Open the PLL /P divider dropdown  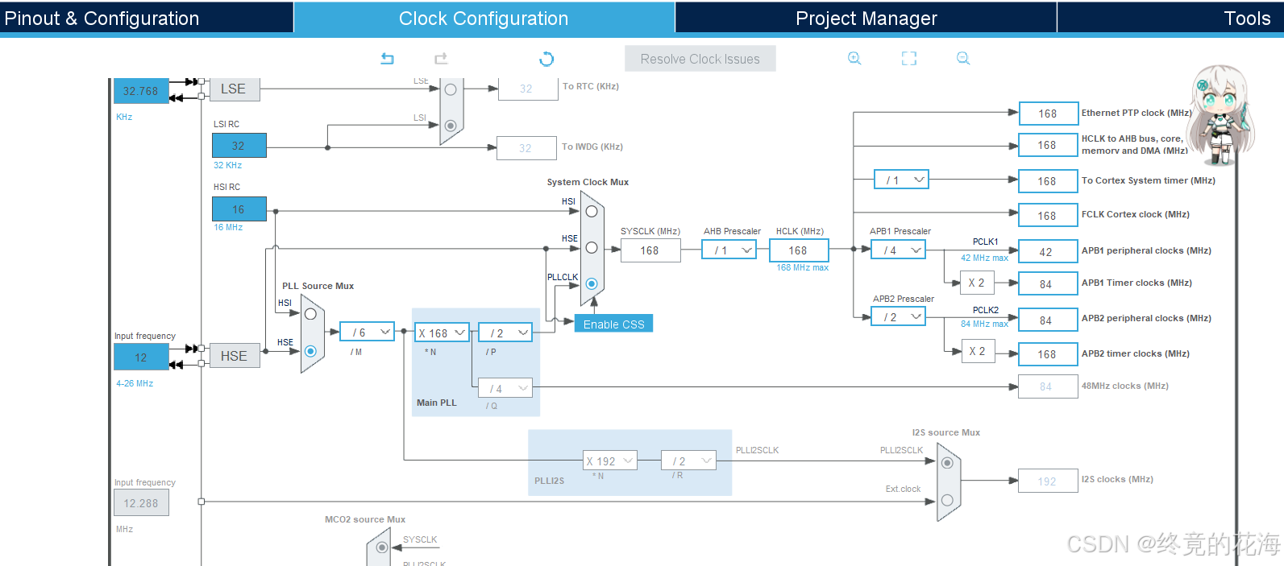(505, 332)
